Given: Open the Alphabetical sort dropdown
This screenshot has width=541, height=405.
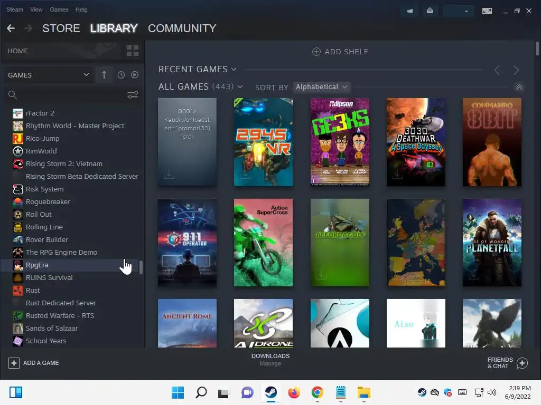Looking at the screenshot, I should click(x=322, y=87).
